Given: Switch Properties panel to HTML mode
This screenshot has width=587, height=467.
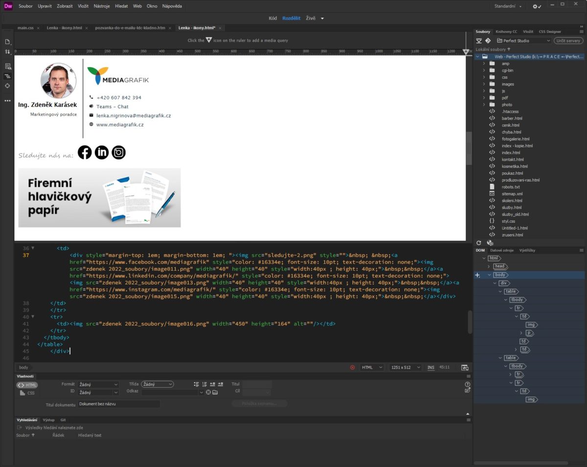Looking at the screenshot, I should click(x=27, y=385).
